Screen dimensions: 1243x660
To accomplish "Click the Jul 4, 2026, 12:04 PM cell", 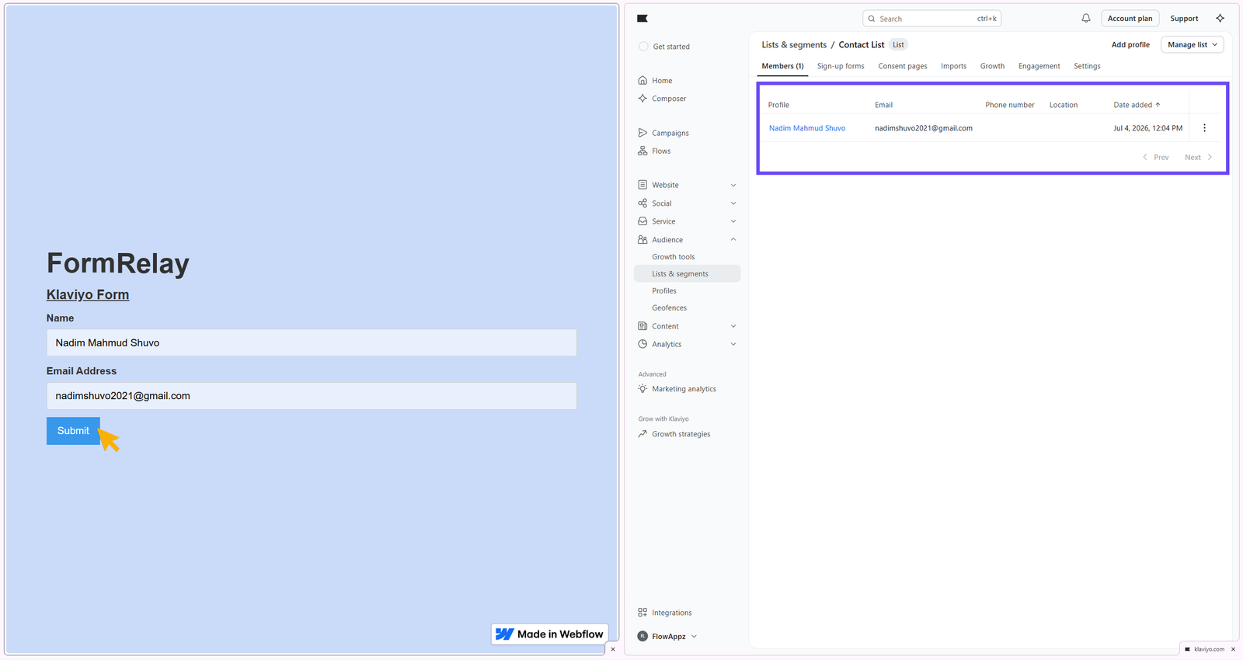I will [1147, 128].
